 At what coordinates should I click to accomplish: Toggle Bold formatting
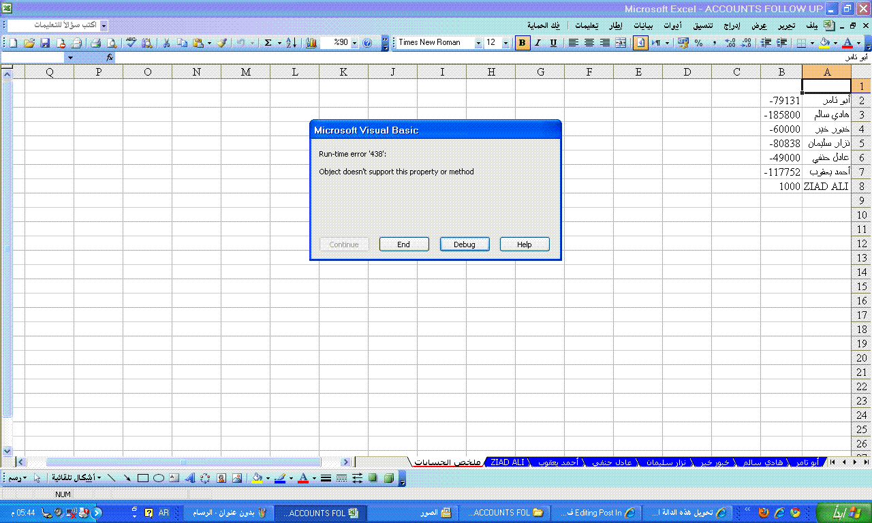523,42
